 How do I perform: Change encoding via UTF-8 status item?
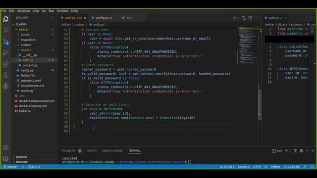tap(257, 167)
